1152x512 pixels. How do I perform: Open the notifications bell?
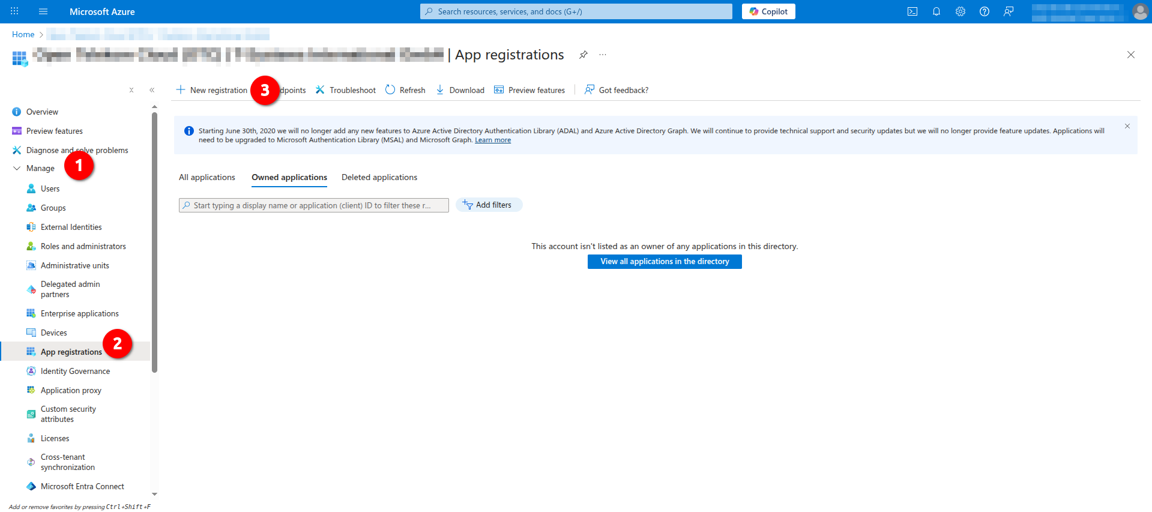(936, 11)
